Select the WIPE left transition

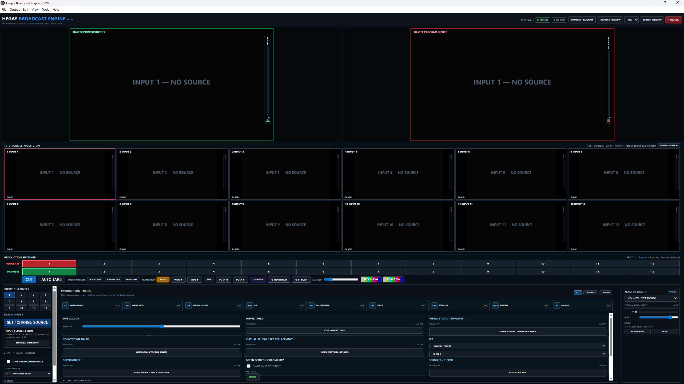tap(179, 280)
